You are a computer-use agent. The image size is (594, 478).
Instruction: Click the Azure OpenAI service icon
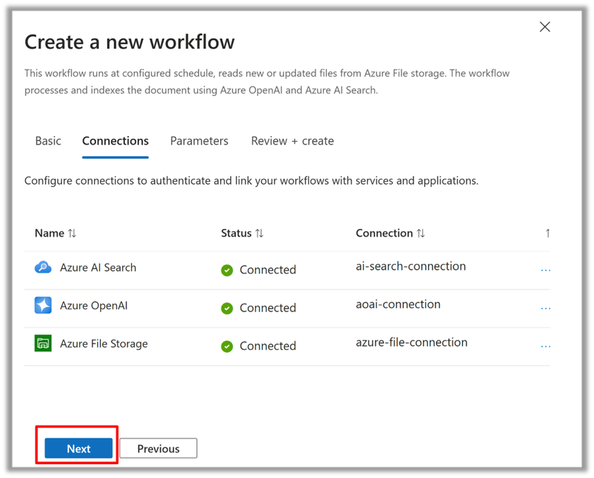tap(43, 305)
